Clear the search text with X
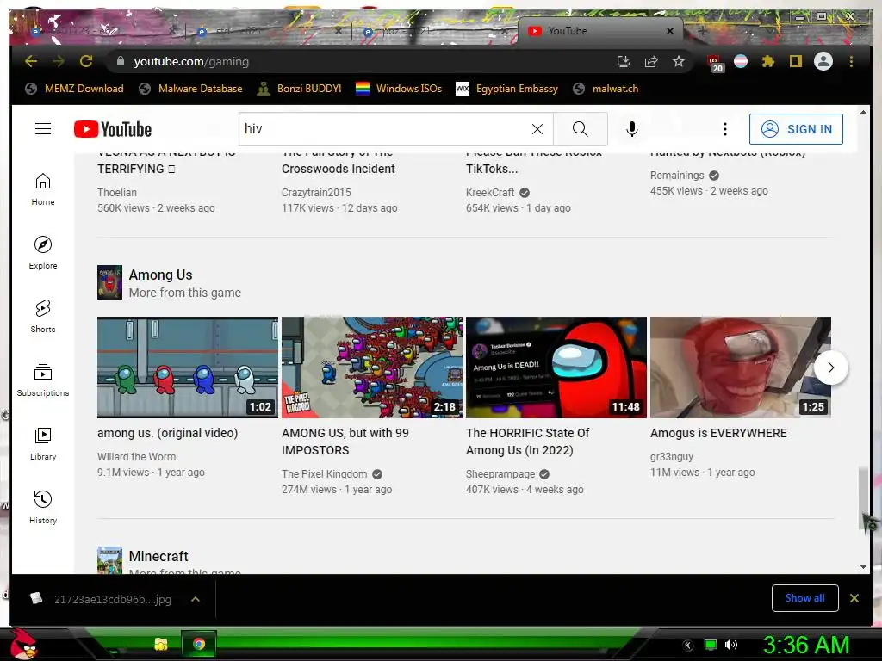882x661 pixels. 537,129
